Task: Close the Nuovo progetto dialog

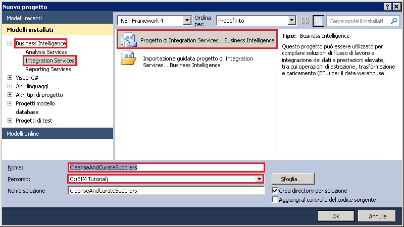Action: pyautogui.click(x=397, y=7)
